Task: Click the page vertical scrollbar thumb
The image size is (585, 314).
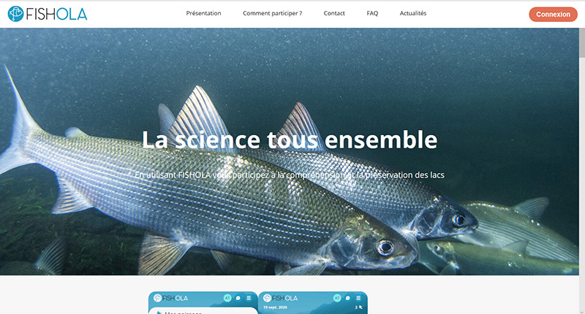Action: click(x=582, y=43)
